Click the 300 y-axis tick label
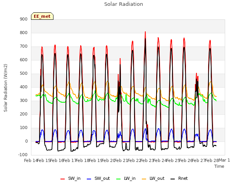The image size is (248, 186). coord(24,101)
